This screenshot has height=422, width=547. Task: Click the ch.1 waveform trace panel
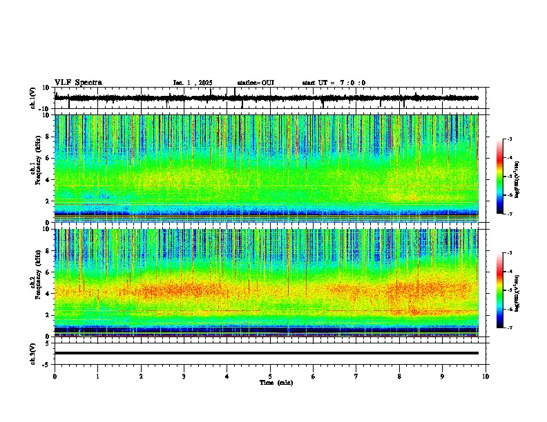tap(271, 98)
